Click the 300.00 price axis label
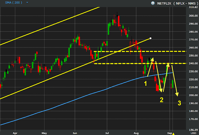The width and height of the screenshot is (199, 135). click(x=193, y=16)
